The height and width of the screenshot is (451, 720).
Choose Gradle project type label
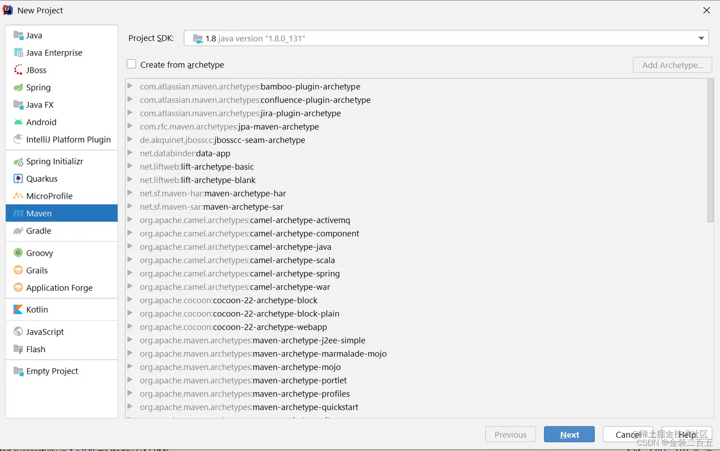coord(39,231)
